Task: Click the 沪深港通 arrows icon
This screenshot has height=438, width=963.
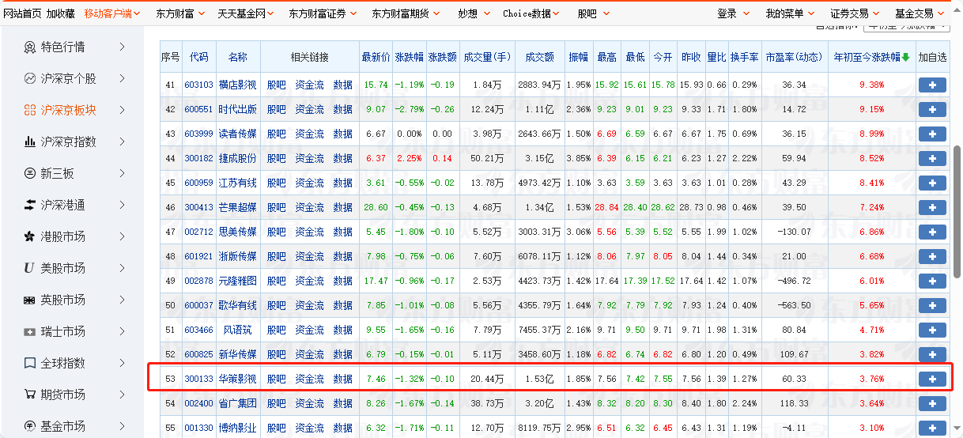Action: coord(30,205)
